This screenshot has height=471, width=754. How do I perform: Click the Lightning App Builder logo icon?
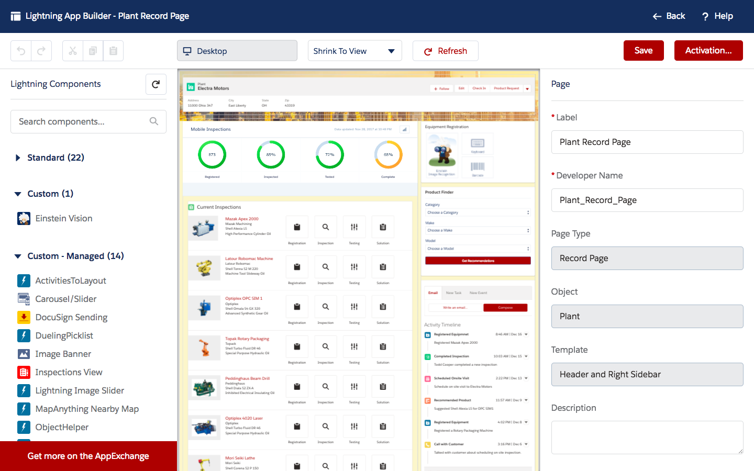pos(16,16)
